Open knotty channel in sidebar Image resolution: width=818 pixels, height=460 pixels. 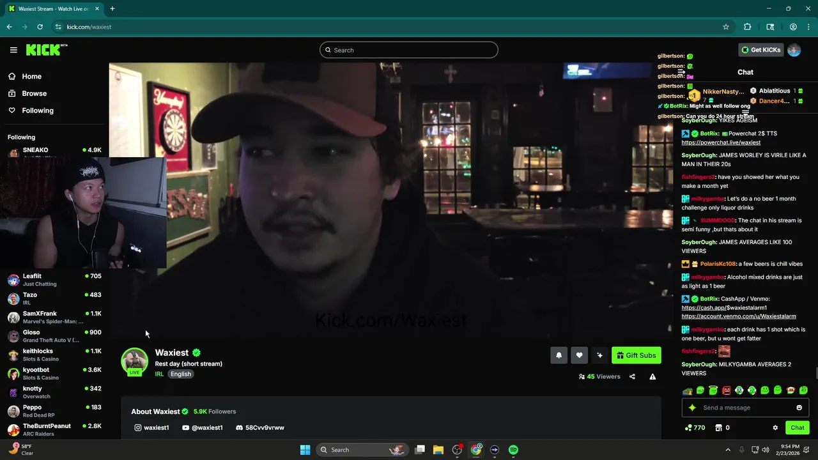pos(54,392)
